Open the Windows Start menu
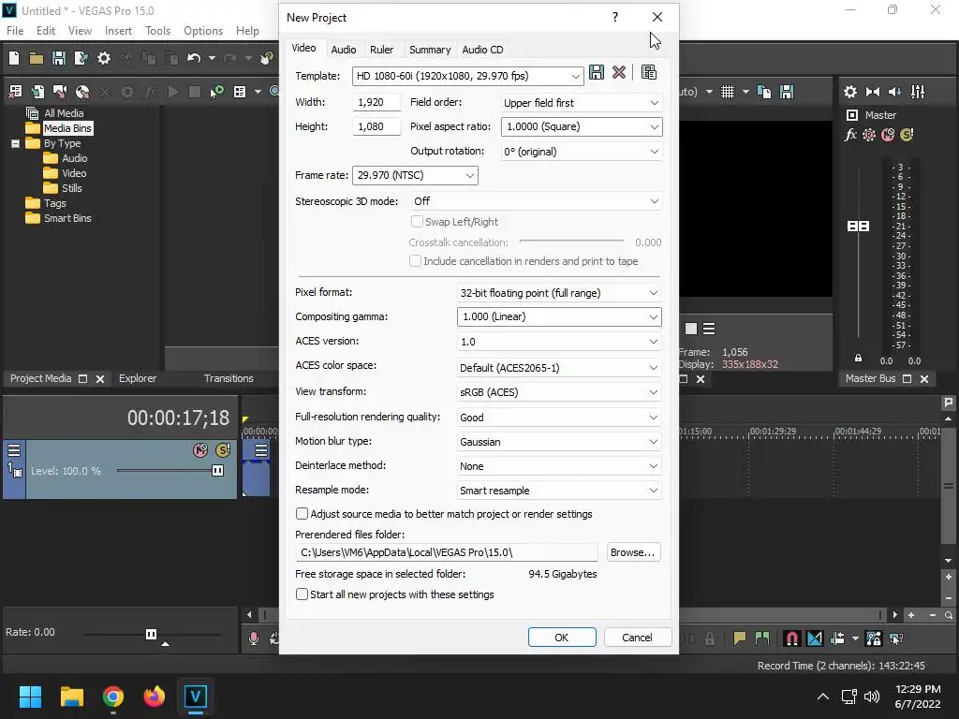Viewport: 959px width, 719px height. pos(30,697)
